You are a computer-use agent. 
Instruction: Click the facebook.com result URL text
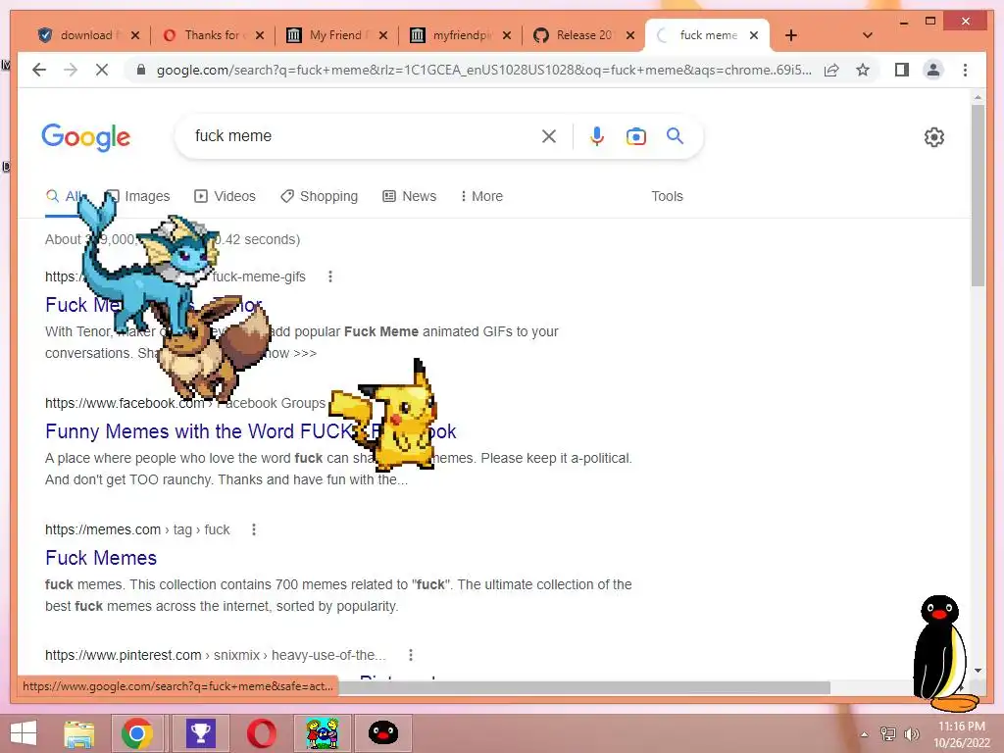coord(185,403)
